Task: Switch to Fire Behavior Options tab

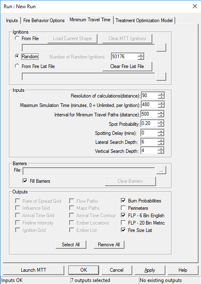Action: [x=44, y=20]
